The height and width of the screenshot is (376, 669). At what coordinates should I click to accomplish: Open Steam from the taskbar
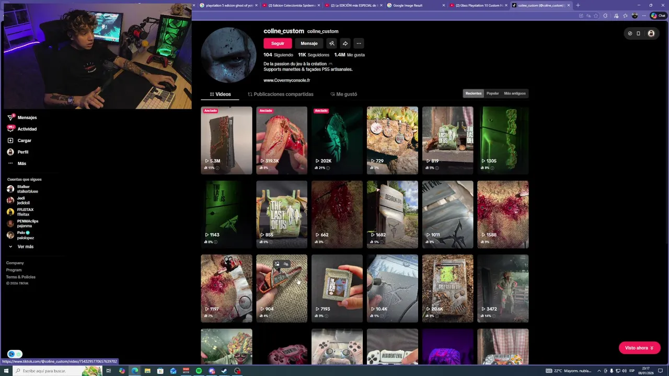tap(224, 371)
